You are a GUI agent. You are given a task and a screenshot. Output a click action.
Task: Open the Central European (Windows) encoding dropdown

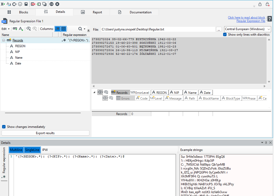(248, 29)
